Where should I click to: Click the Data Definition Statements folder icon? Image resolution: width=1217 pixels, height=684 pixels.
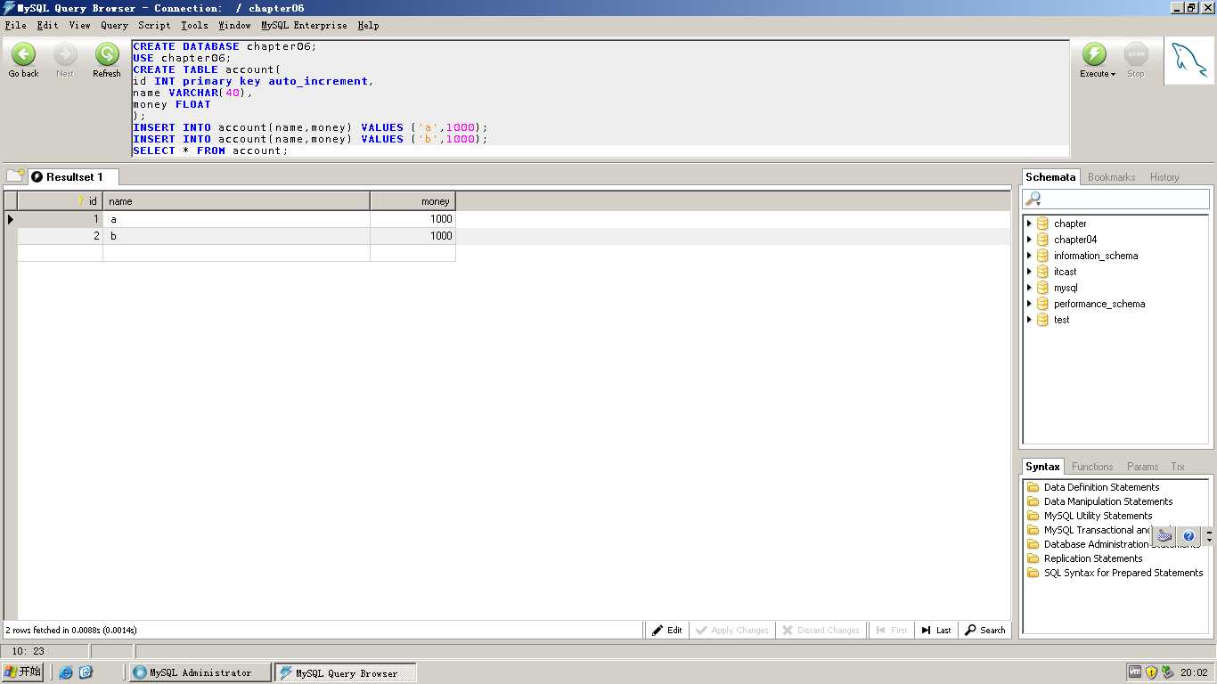[x=1033, y=487]
